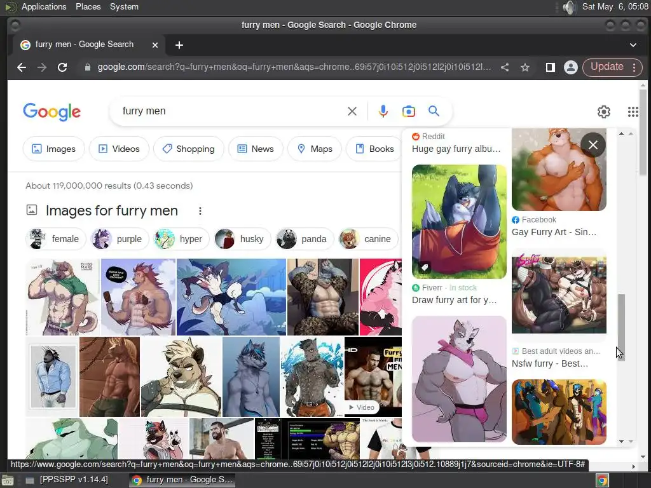The width and height of the screenshot is (651, 488).
Task: Close the image preview panel with X
Action: (593, 145)
